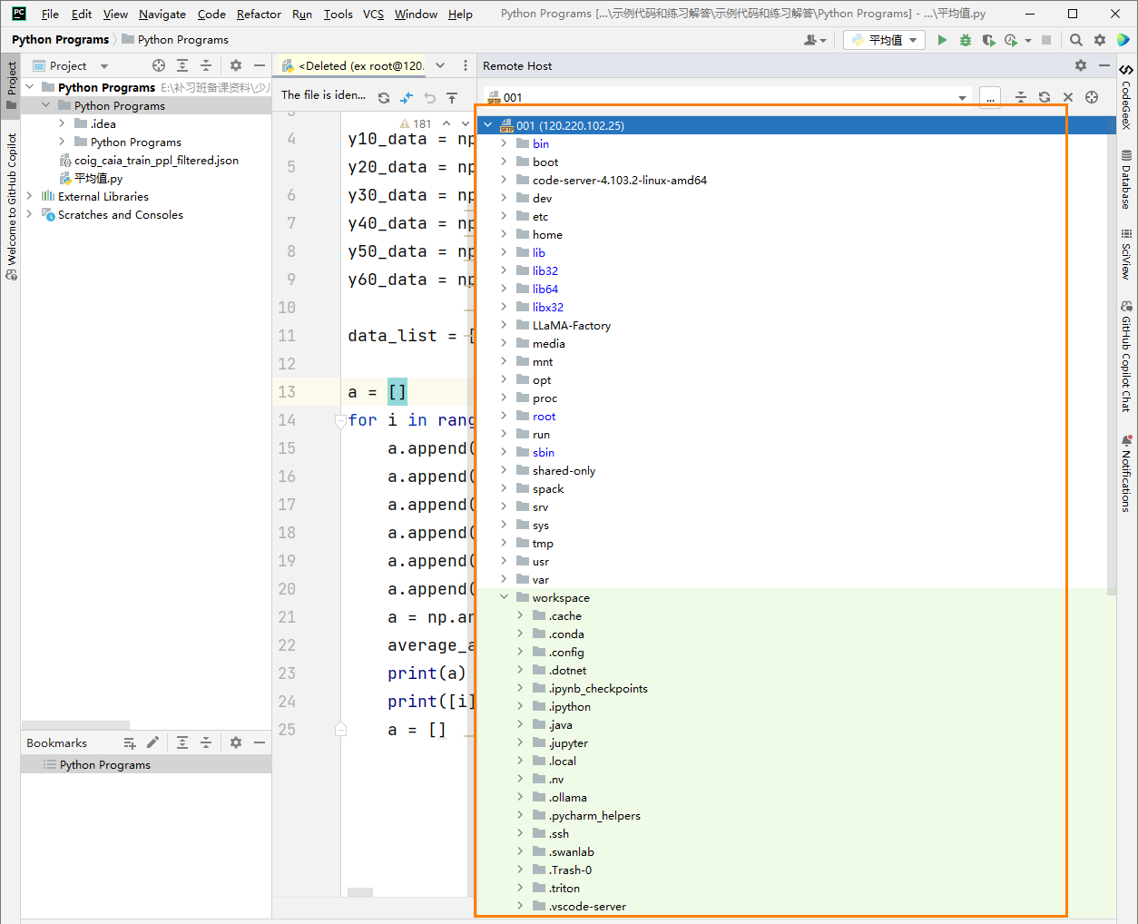Image resolution: width=1138 pixels, height=924 pixels.
Task: Start debugging with the green bug icon
Action: click(966, 40)
